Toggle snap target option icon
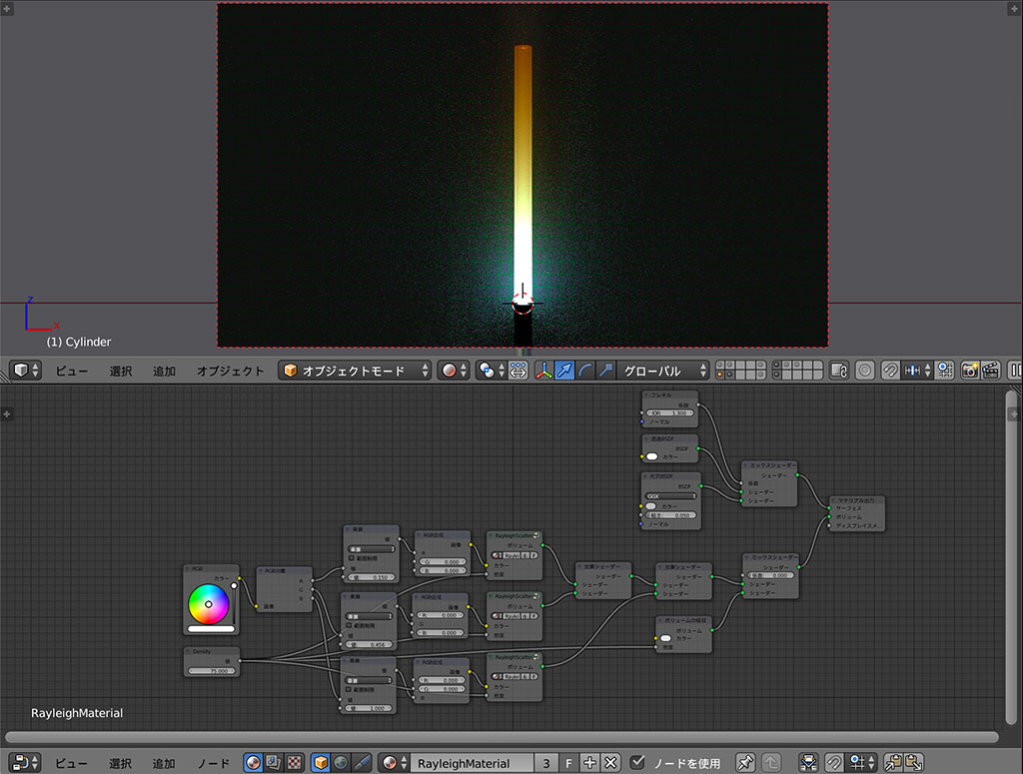The width and height of the screenshot is (1023, 774). click(944, 371)
